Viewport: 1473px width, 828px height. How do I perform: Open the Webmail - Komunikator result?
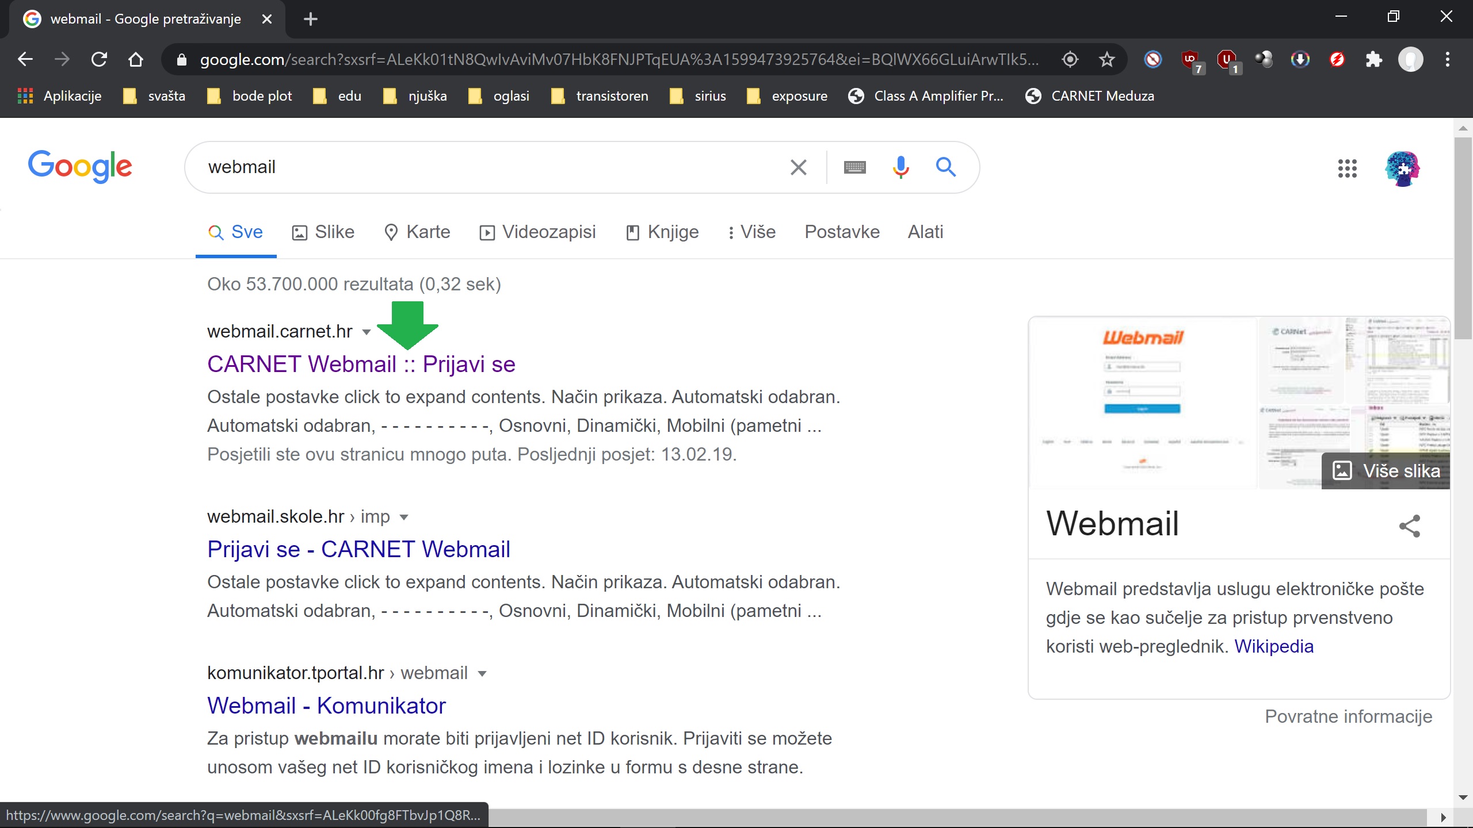coord(326,706)
